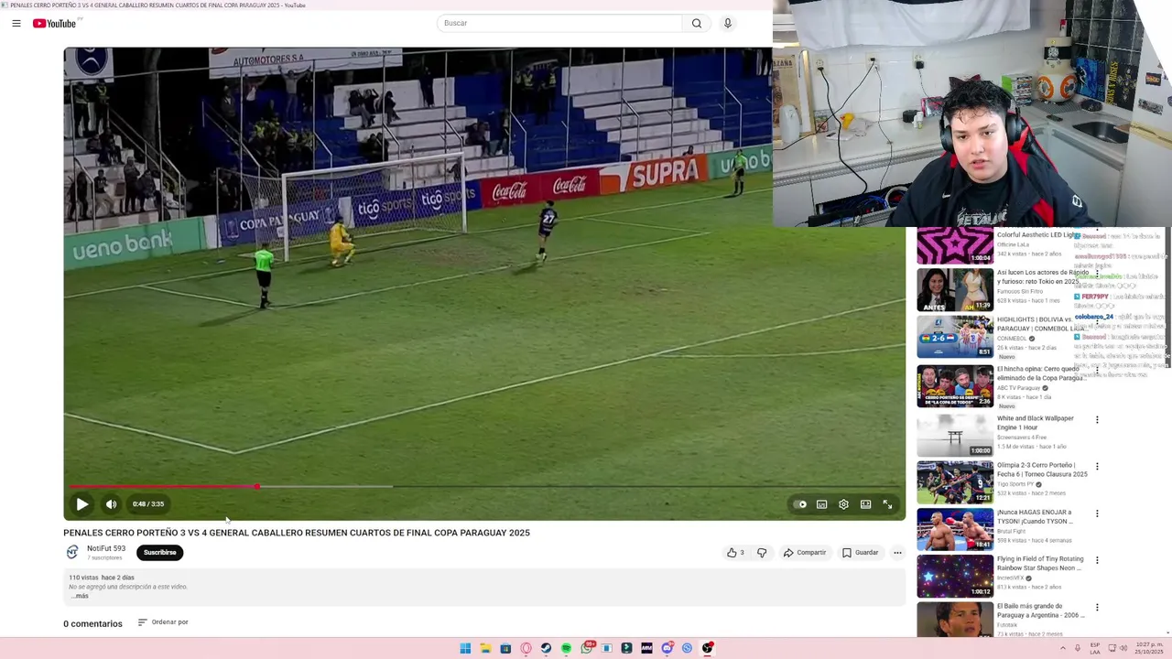This screenshot has width=1172, height=659.
Task: Open the Ordenar por comments sort
Action: pos(163,622)
